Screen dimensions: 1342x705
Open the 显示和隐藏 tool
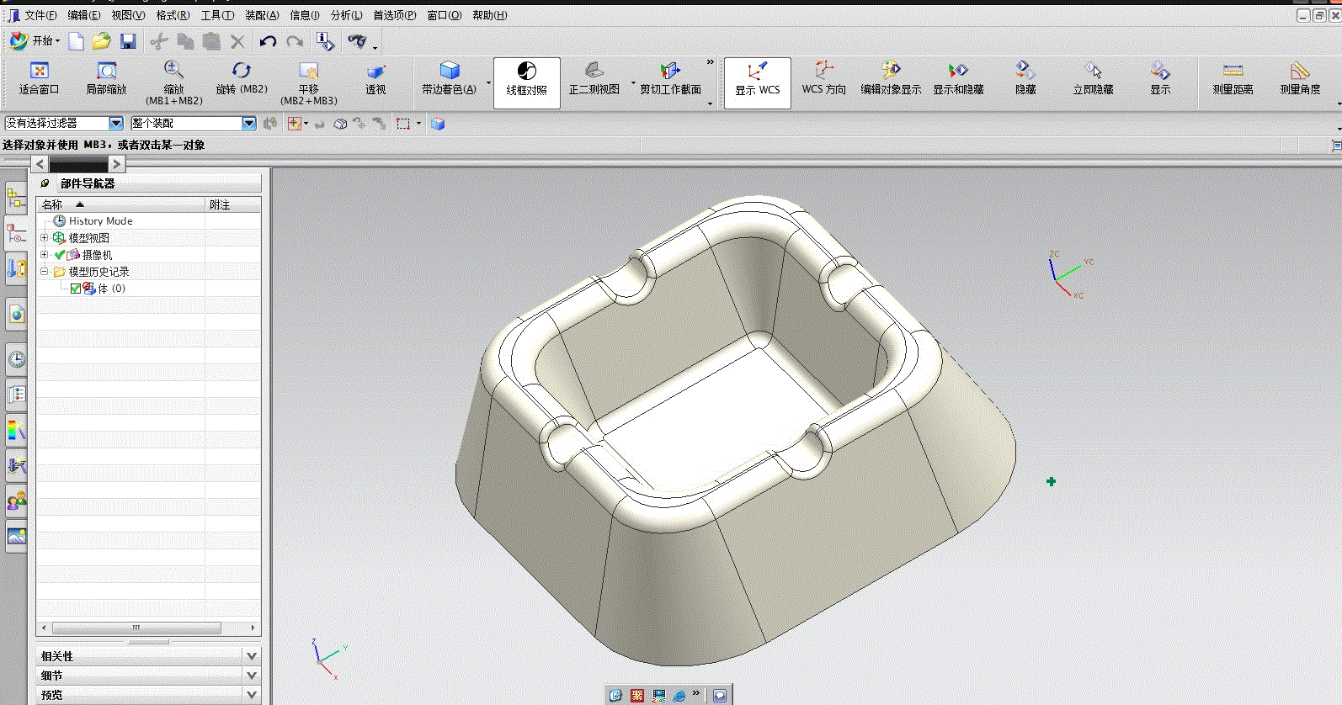pos(958,72)
